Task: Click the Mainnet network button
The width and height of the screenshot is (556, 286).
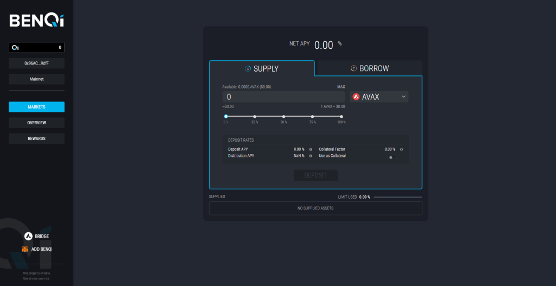Action: coord(36,79)
